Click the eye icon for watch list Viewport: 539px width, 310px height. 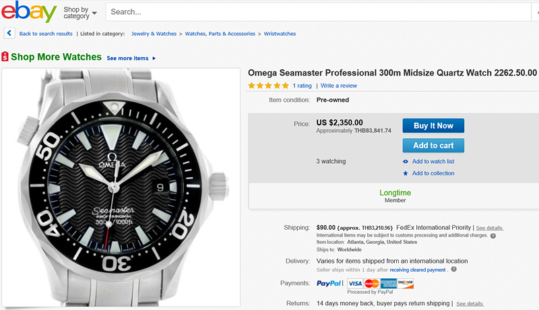pos(406,162)
